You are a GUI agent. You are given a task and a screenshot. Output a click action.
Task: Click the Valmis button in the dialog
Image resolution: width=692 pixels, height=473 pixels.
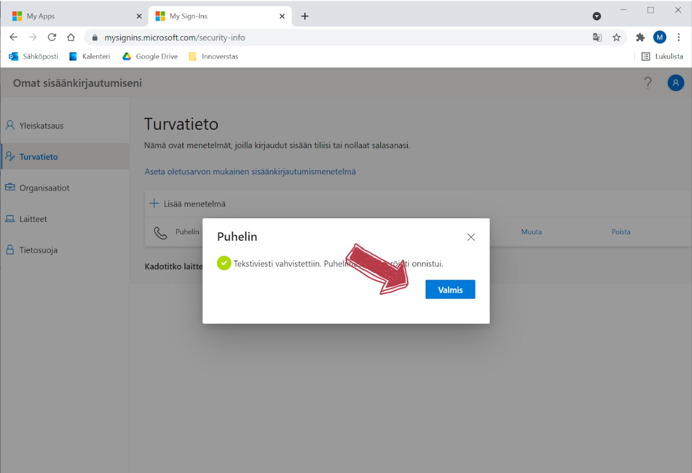pos(450,289)
